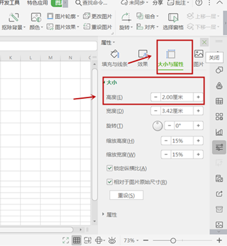Expand the 属性 section
The image size is (227, 246).
tap(110, 214)
